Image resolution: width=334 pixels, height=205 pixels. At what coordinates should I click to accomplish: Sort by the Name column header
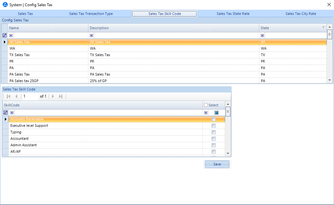48,28
